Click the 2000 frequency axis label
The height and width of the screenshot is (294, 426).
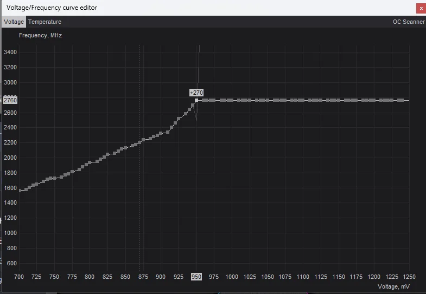click(x=10, y=158)
